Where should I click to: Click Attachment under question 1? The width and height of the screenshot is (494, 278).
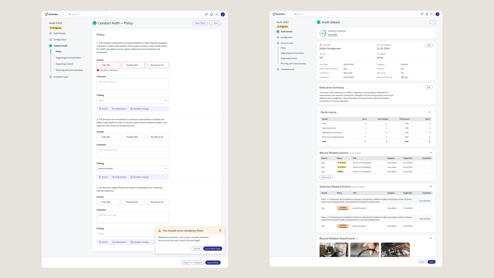[x=119, y=109]
